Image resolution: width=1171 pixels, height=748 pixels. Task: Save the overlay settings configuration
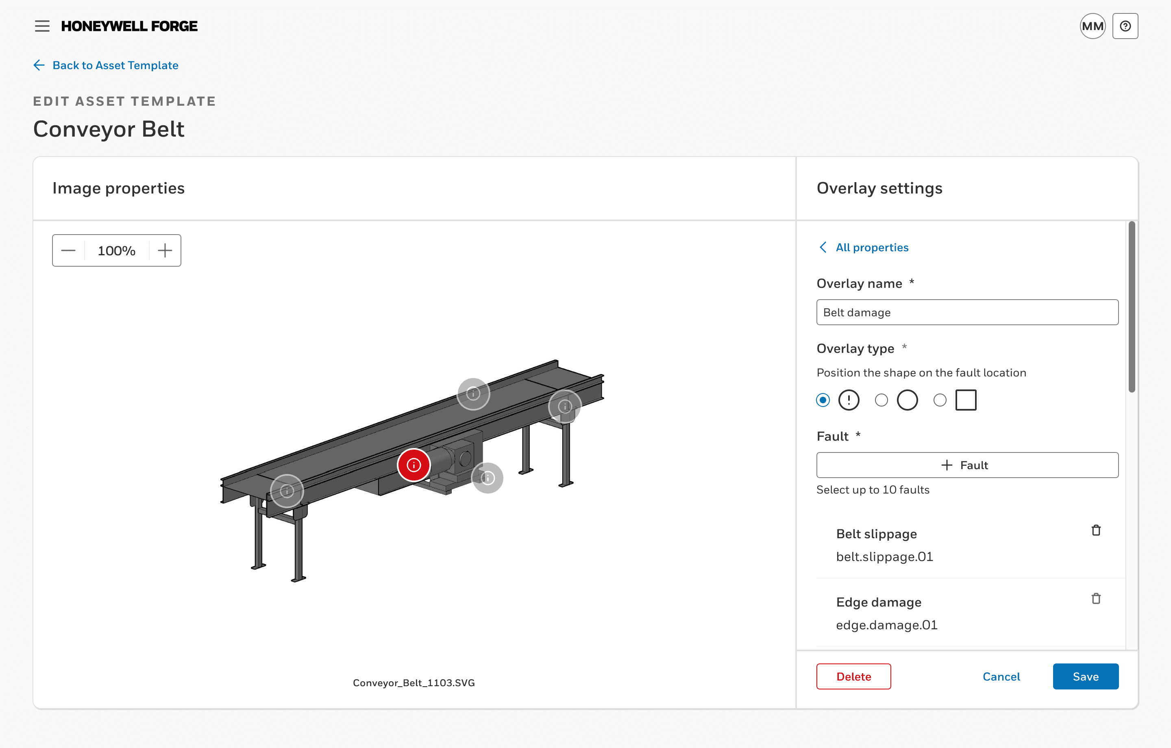click(1086, 676)
